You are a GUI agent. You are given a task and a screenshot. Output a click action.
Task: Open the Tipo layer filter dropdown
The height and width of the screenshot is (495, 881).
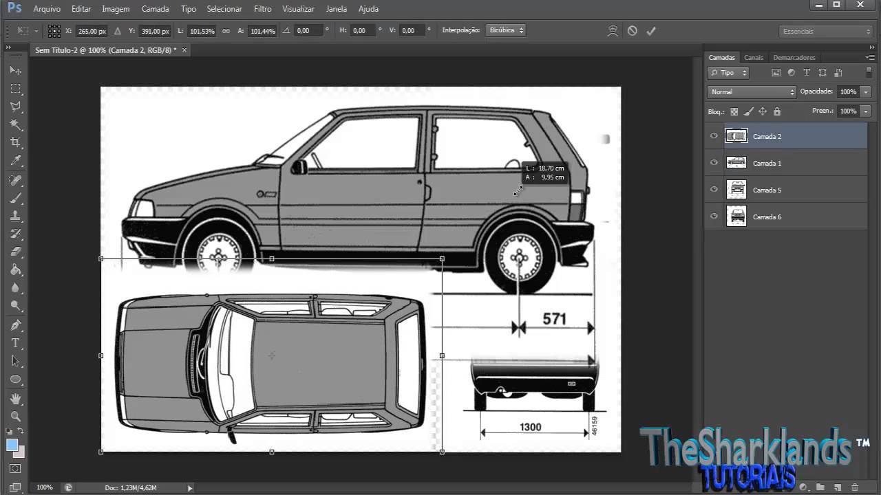tap(728, 72)
